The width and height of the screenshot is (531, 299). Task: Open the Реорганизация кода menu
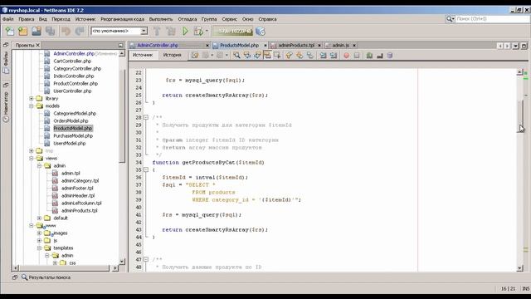coord(122,19)
